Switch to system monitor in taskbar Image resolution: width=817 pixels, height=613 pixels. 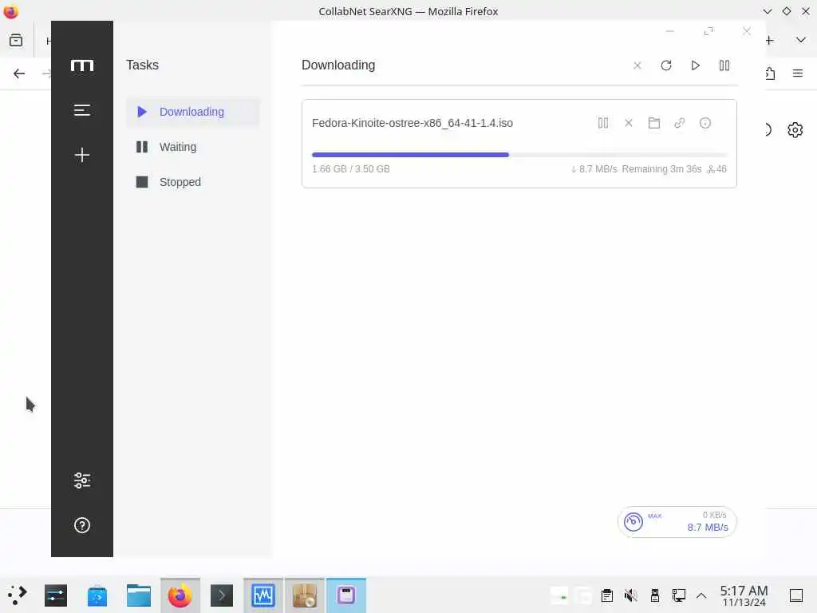click(x=263, y=595)
